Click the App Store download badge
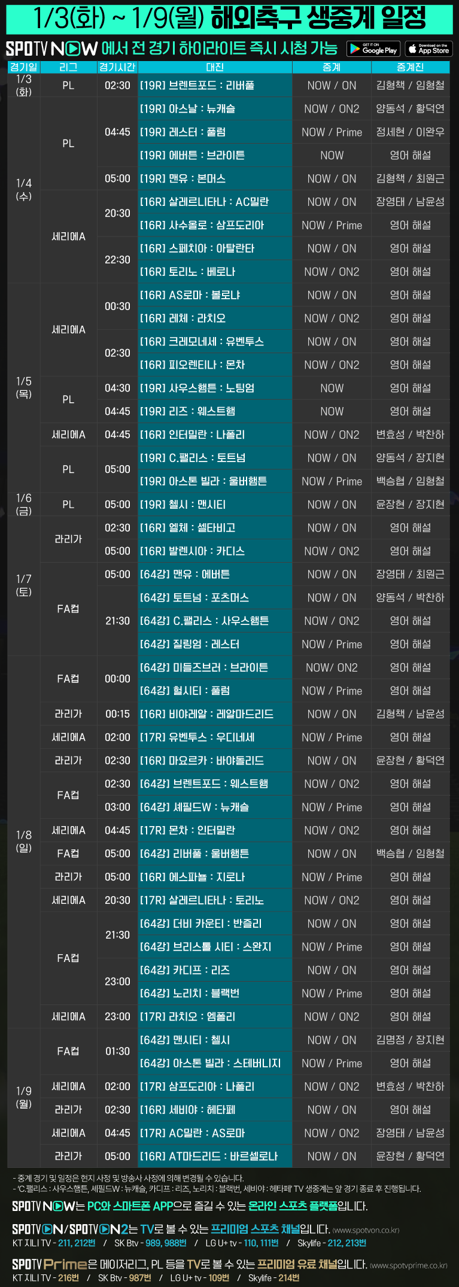This screenshot has width=459, height=1287. pos(428,49)
